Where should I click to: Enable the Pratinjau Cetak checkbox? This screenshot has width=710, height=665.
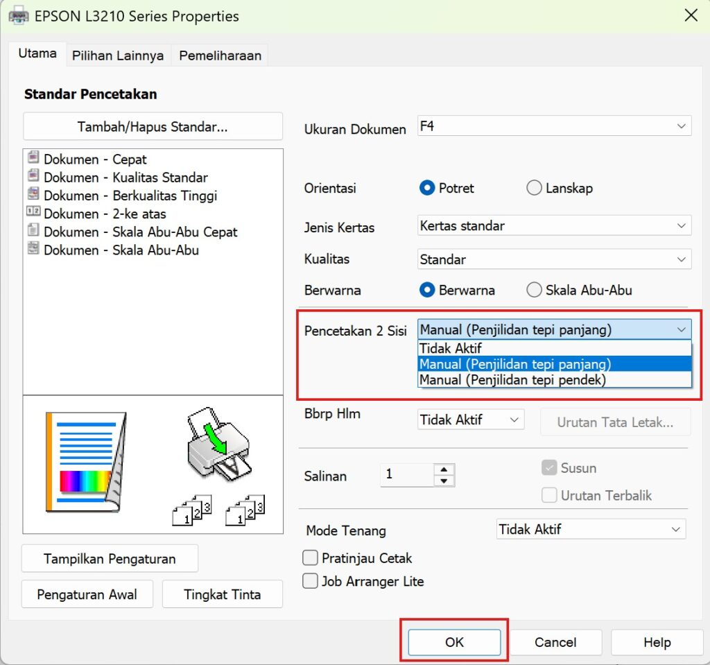311,558
